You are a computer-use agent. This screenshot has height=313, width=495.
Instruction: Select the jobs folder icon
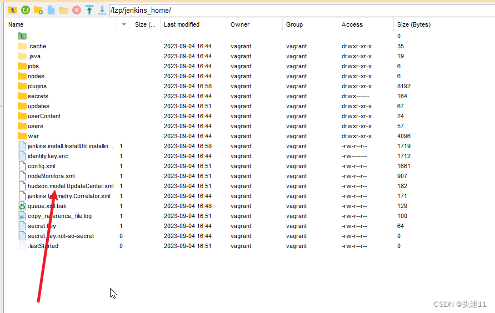22,66
